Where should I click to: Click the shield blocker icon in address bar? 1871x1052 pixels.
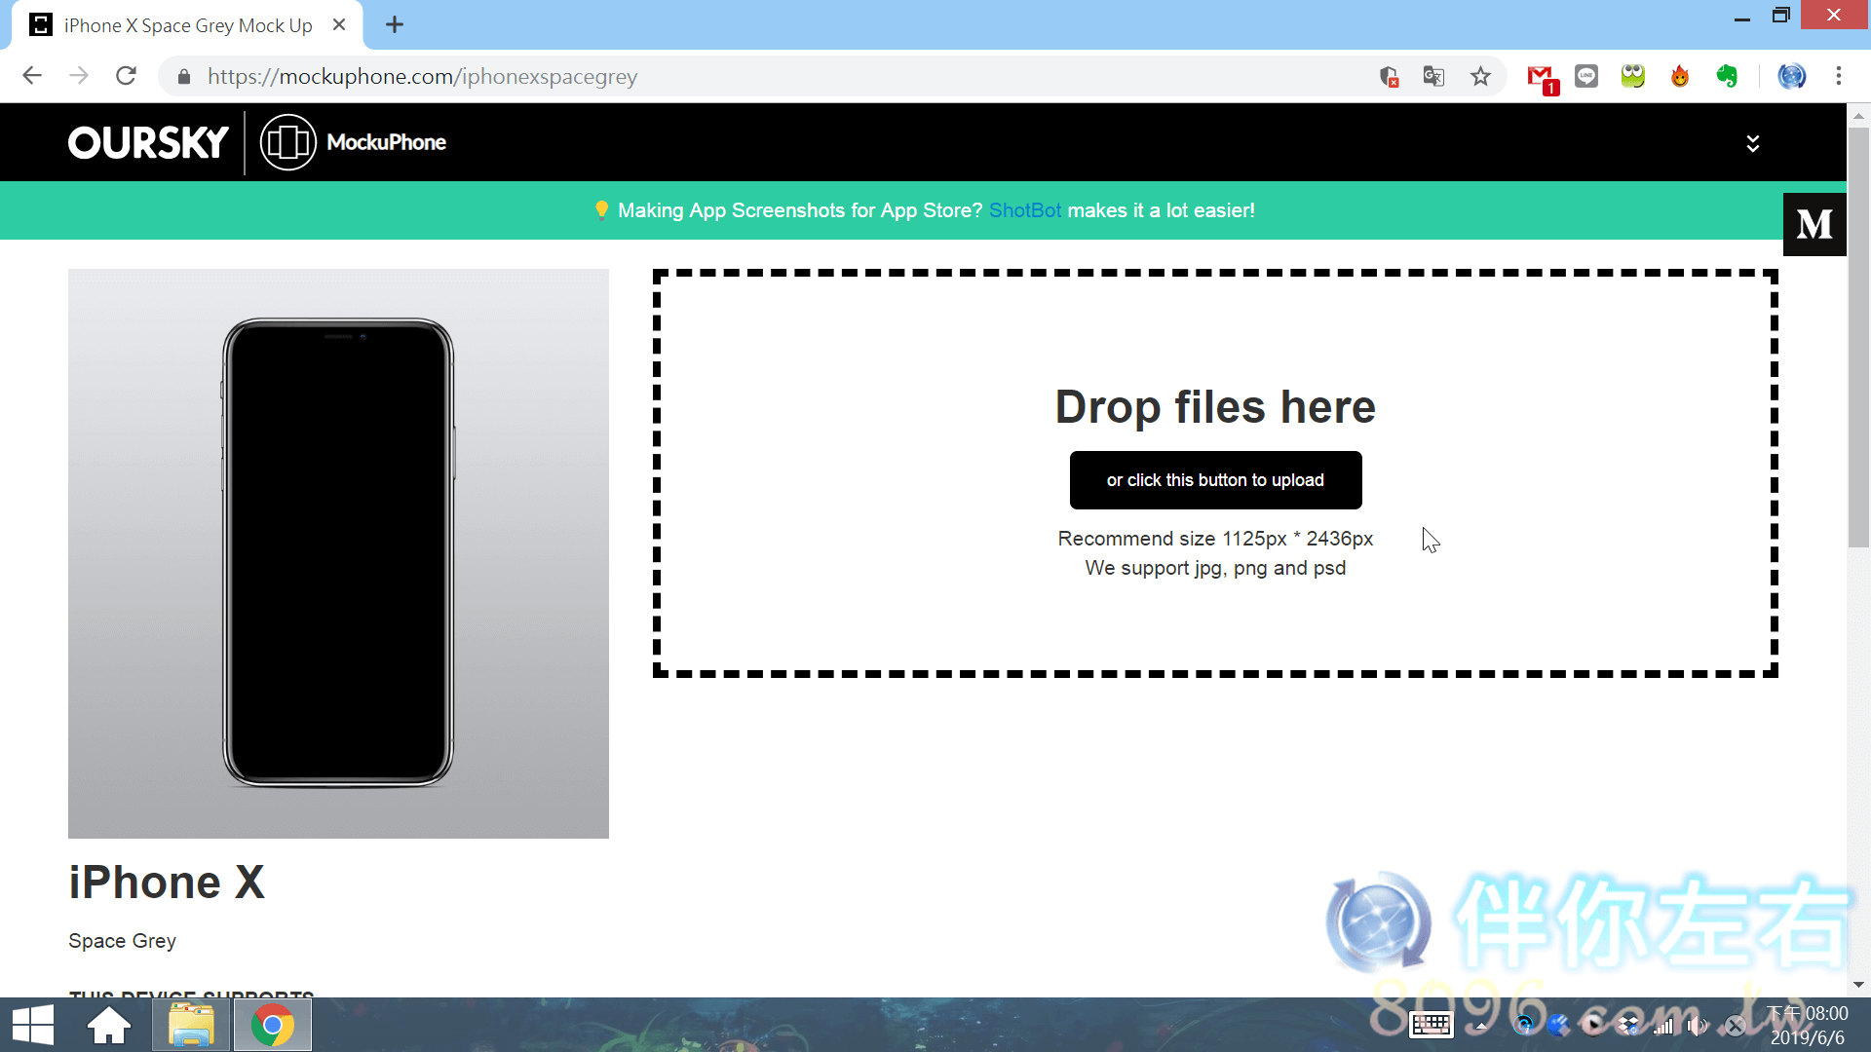click(1389, 76)
